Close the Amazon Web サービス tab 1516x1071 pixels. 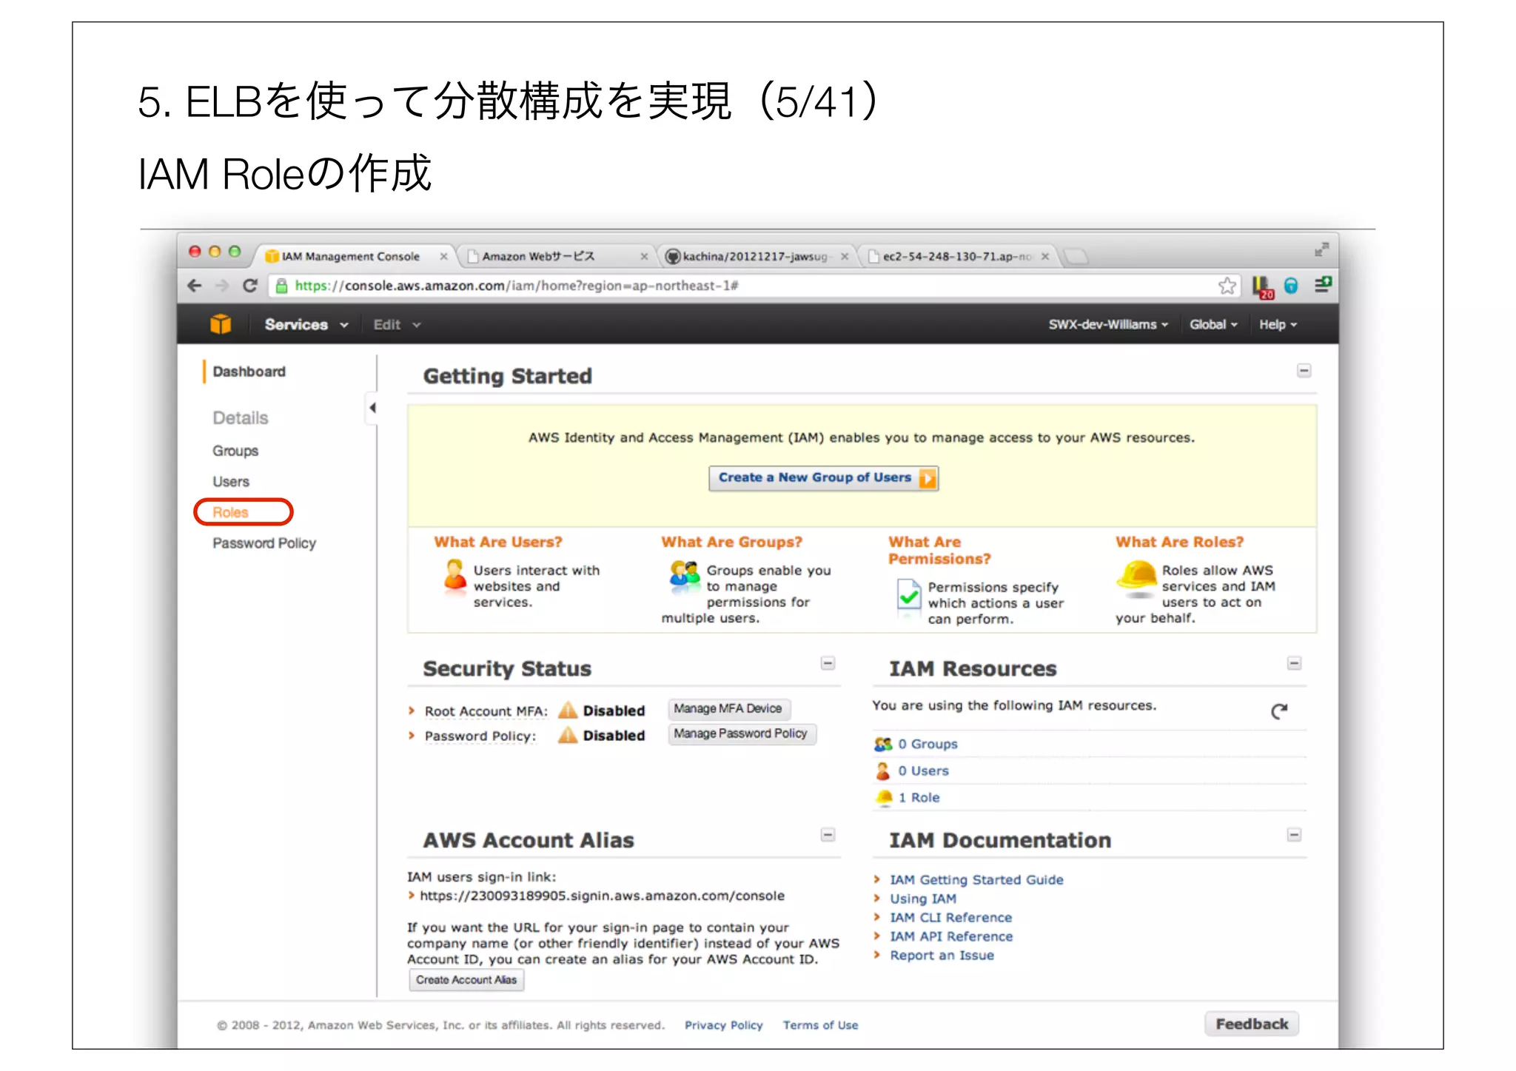point(644,256)
